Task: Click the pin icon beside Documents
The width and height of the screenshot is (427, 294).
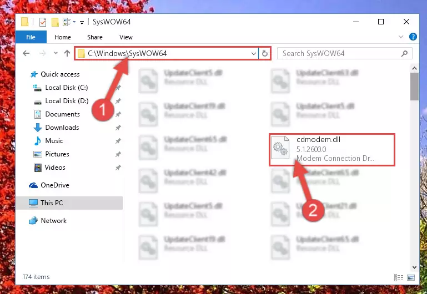Action: tap(118, 114)
